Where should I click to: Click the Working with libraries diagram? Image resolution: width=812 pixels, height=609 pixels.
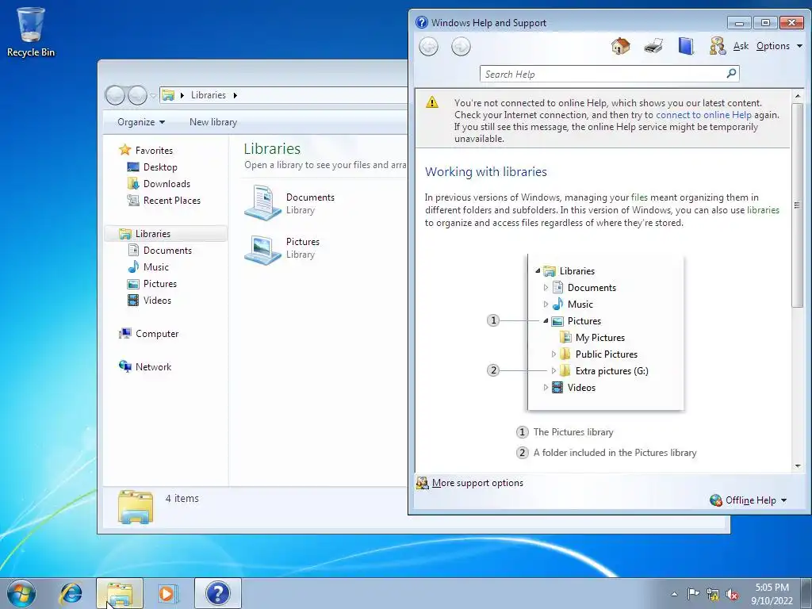coord(605,333)
